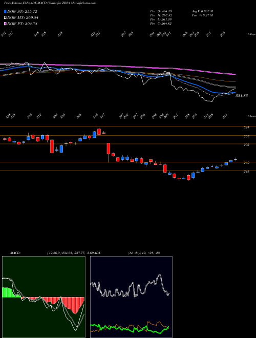Click inside the green MACD histogram panel
Viewport: 256px width, 338px height.
(x=44, y=297)
